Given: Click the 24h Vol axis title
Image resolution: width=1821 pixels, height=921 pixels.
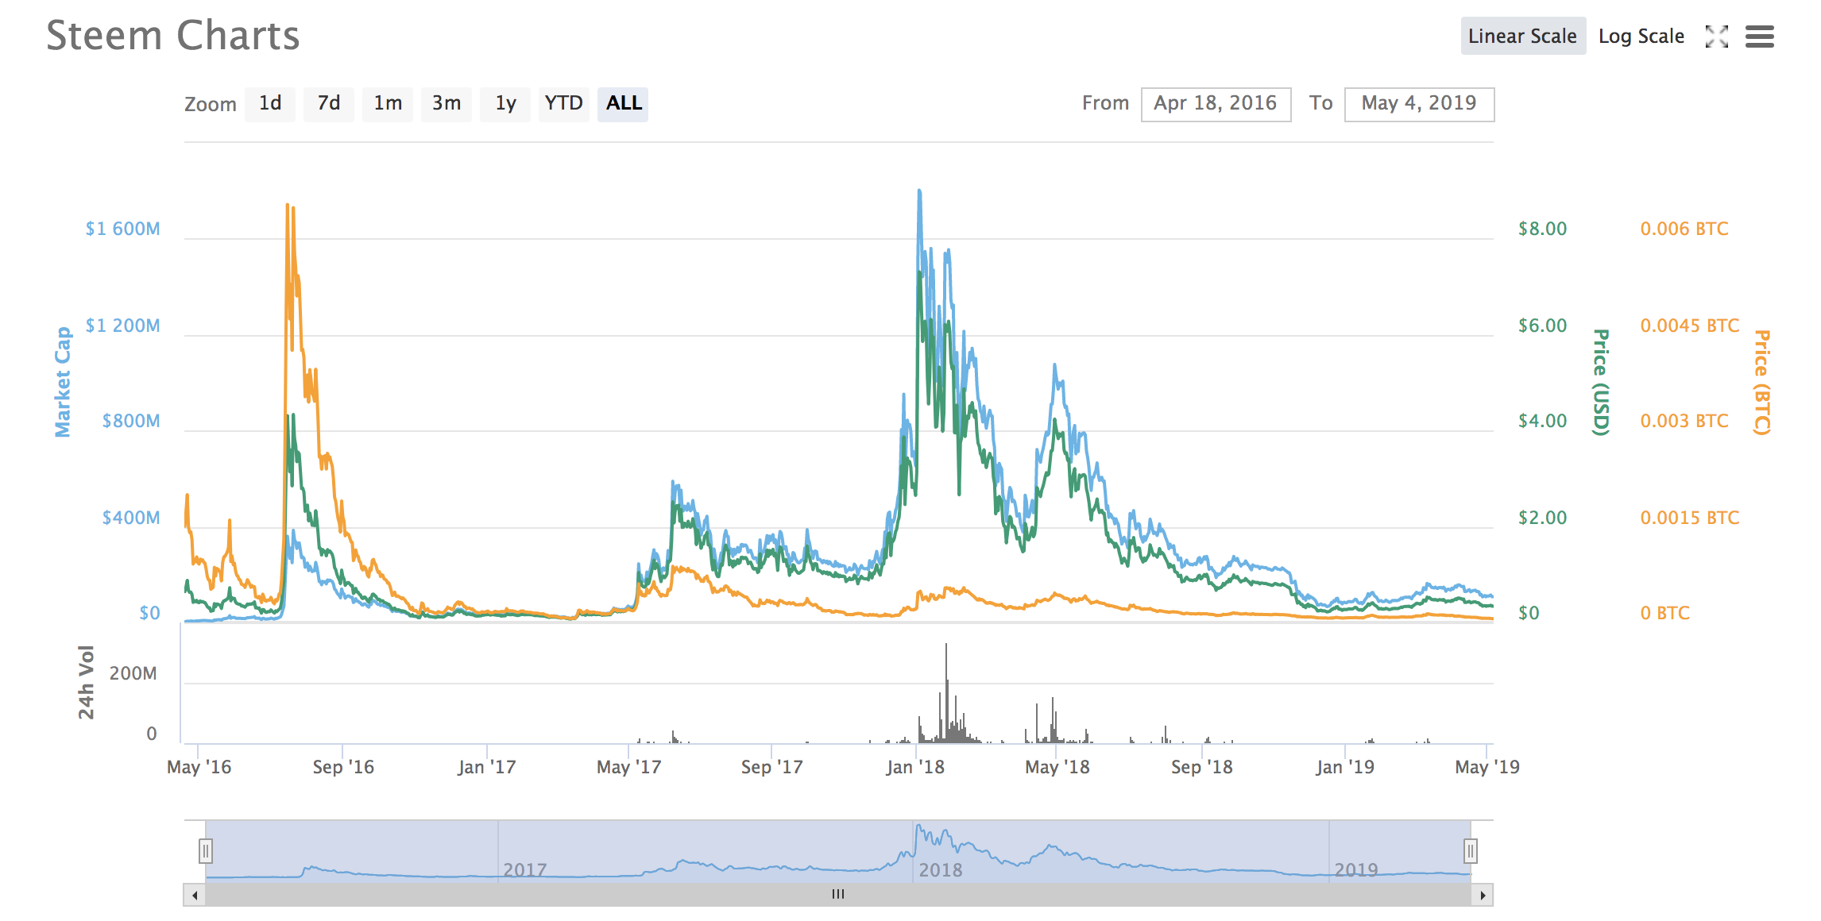Looking at the screenshot, I should point(86,682).
